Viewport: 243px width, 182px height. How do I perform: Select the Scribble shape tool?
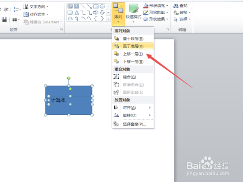click(77, 19)
